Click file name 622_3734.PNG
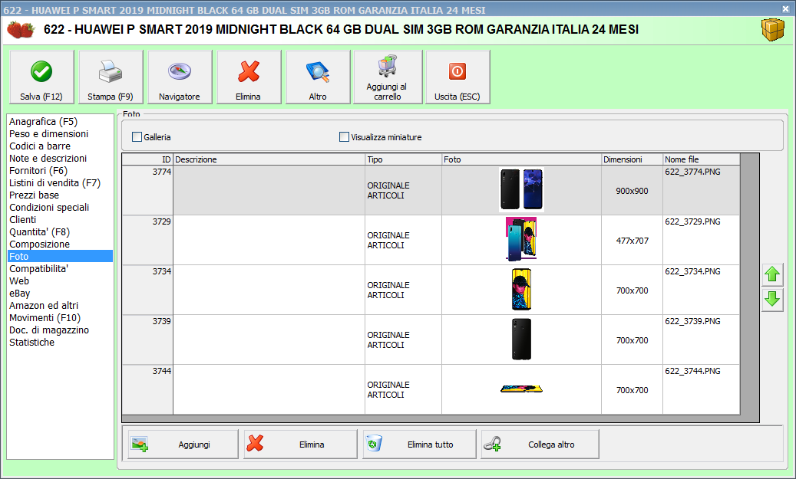 click(692, 271)
